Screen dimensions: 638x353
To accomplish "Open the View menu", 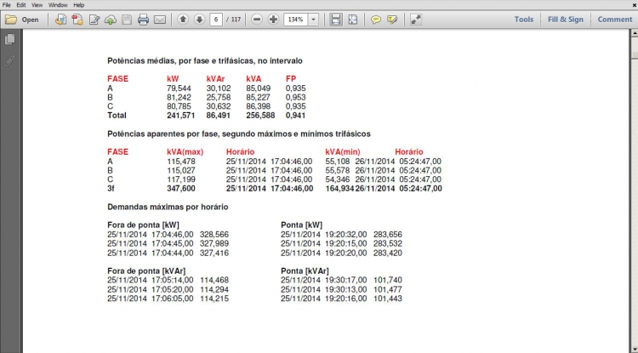I will point(37,4).
